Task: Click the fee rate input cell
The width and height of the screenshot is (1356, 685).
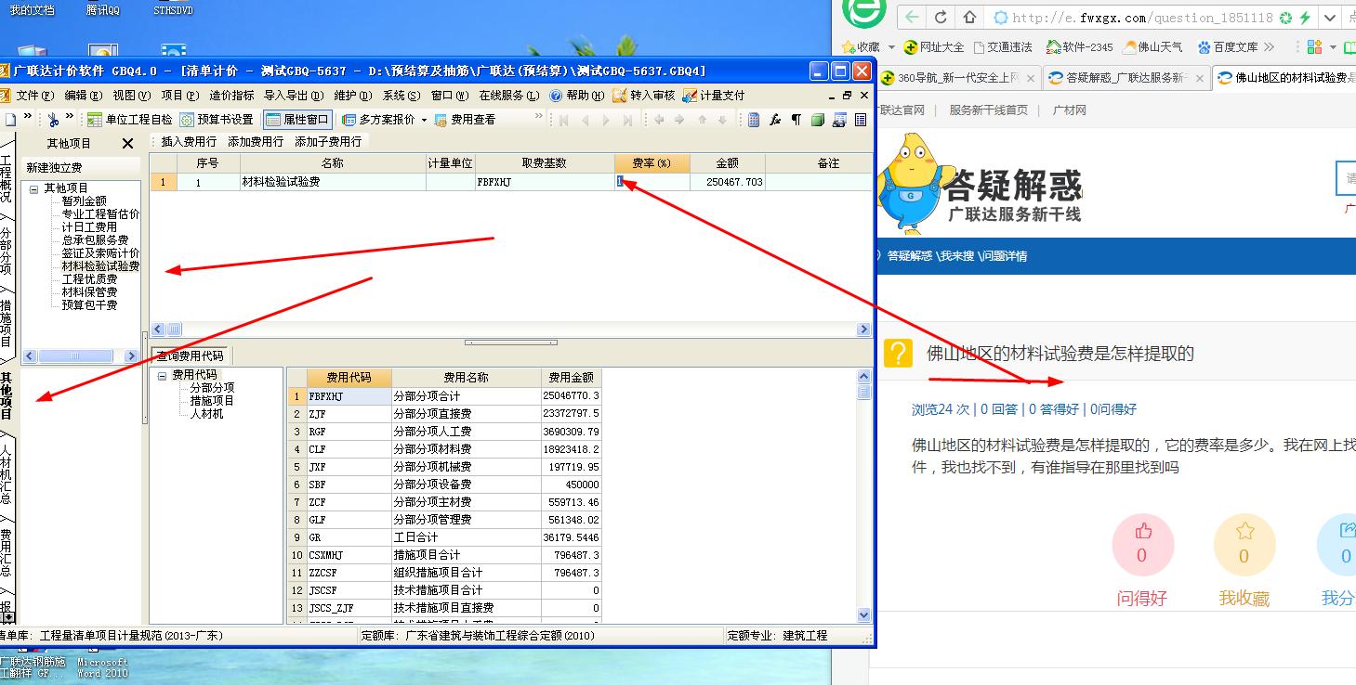Action: pyautogui.click(x=652, y=182)
